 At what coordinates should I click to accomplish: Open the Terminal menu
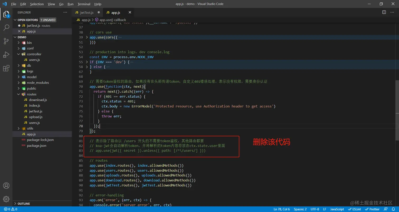[84, 4]
